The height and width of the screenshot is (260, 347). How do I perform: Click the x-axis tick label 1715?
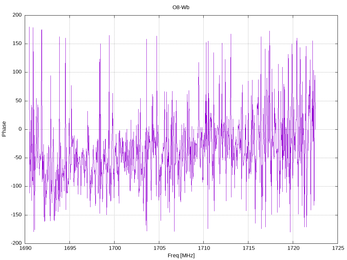248,248
